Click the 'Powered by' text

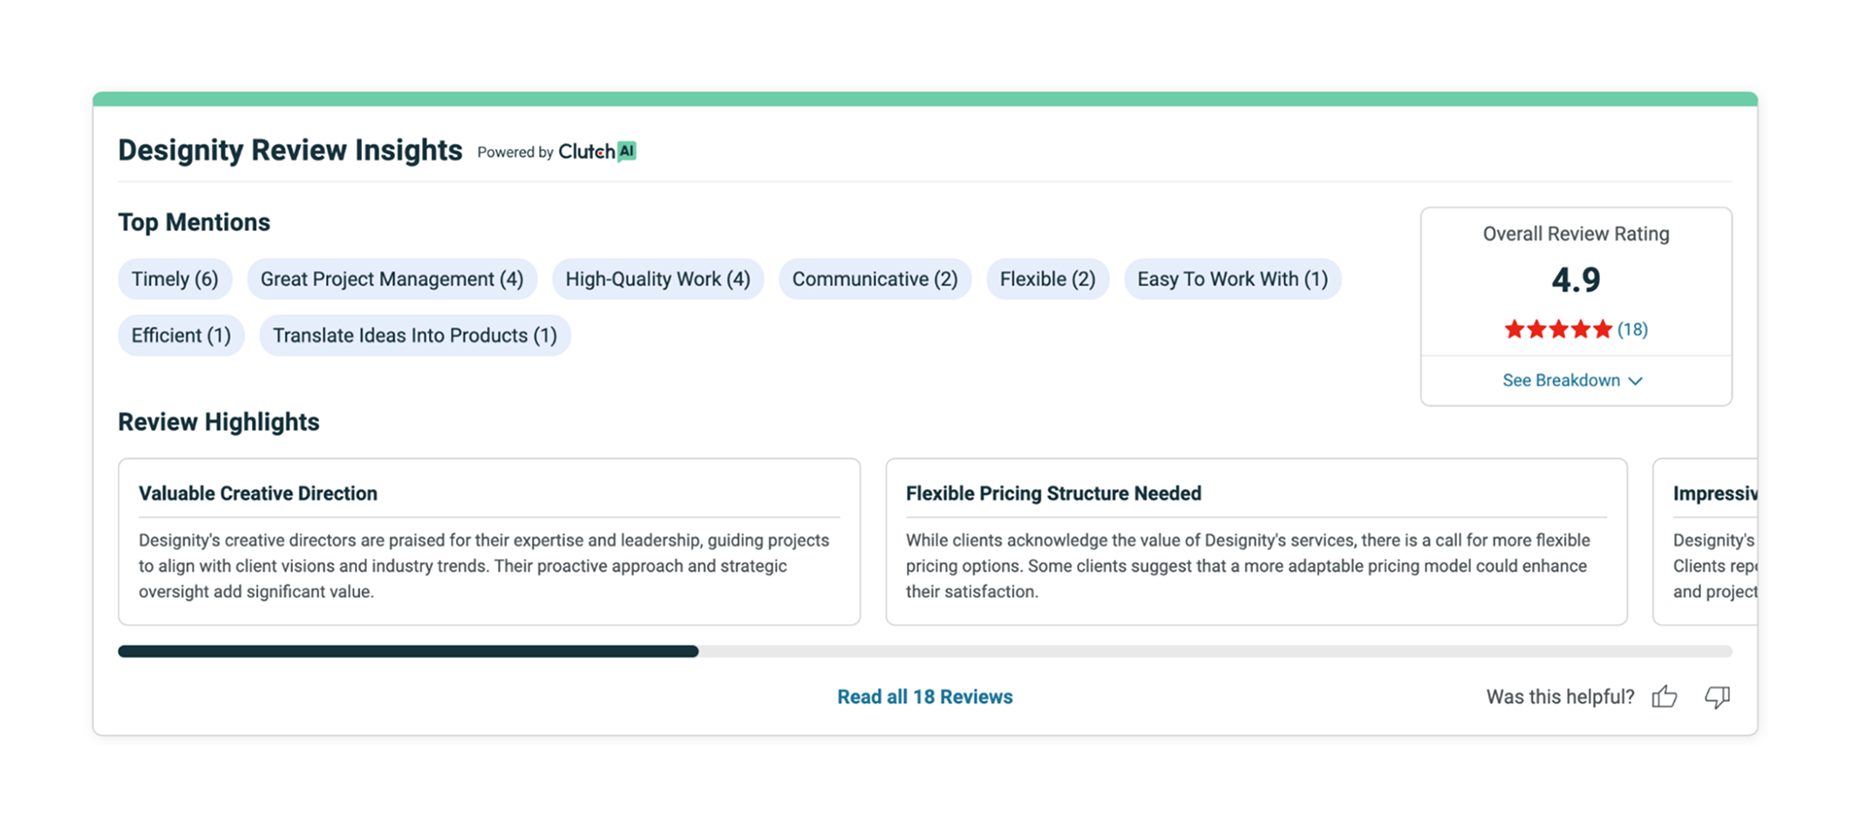click(x=515, y=153)
